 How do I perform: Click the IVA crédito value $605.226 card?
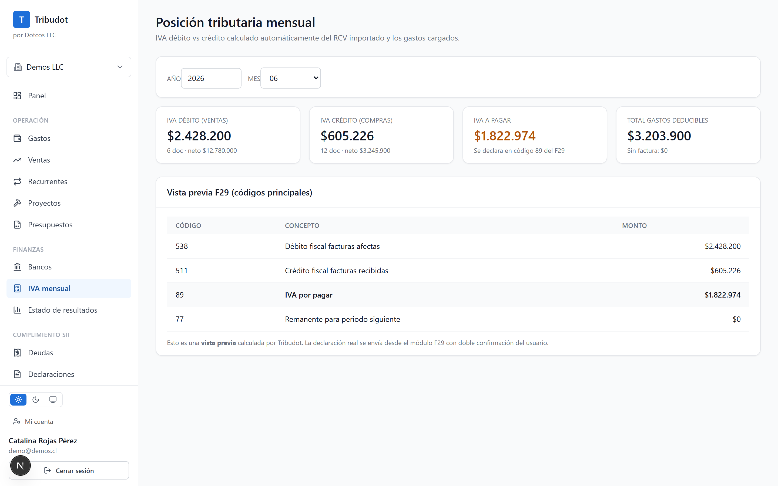(381, 135)
